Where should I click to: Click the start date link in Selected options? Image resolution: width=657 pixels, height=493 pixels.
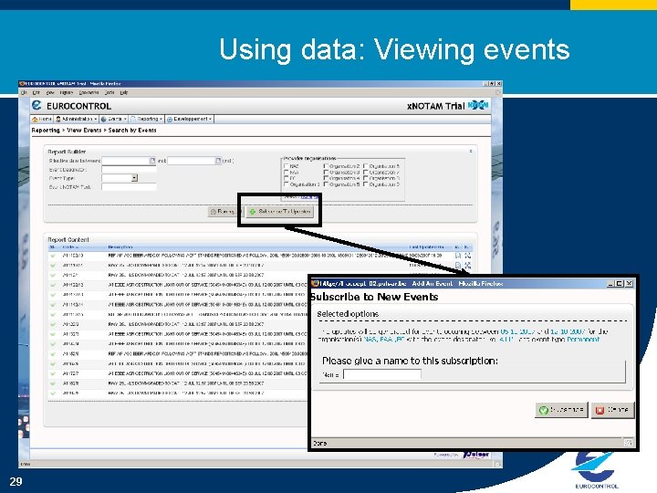518,331
